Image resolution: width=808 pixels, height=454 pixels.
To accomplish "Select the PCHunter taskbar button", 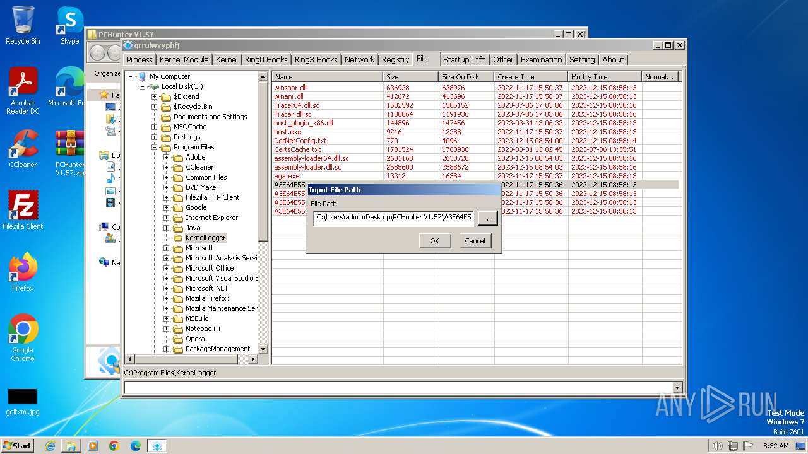I will [157, 446].
